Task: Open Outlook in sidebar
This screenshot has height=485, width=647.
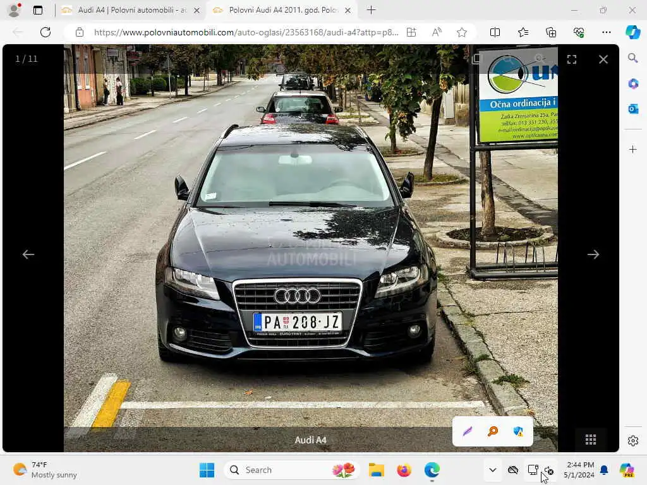Action: pos(633,109)
